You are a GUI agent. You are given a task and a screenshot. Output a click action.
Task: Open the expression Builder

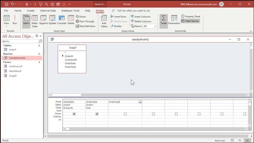(x=116, y=26)
